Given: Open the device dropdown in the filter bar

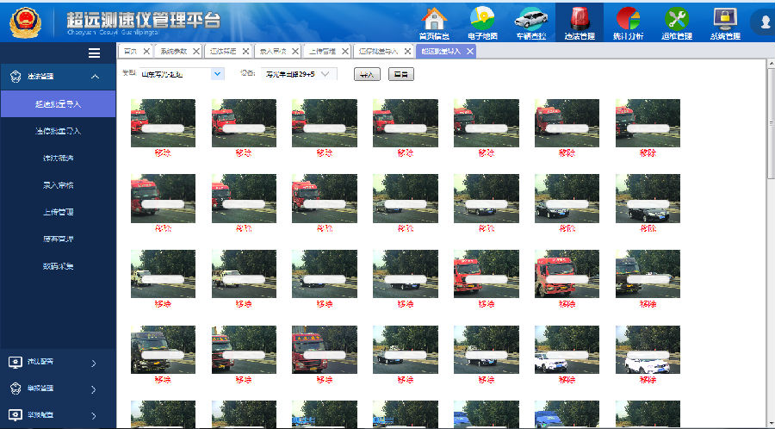Looking at the screenshot, I should [x=325, y=74].
